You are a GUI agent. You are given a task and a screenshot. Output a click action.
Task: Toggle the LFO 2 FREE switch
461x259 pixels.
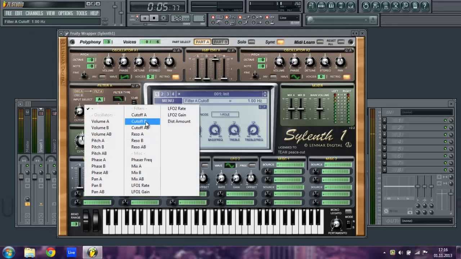[x=252, y=165]
